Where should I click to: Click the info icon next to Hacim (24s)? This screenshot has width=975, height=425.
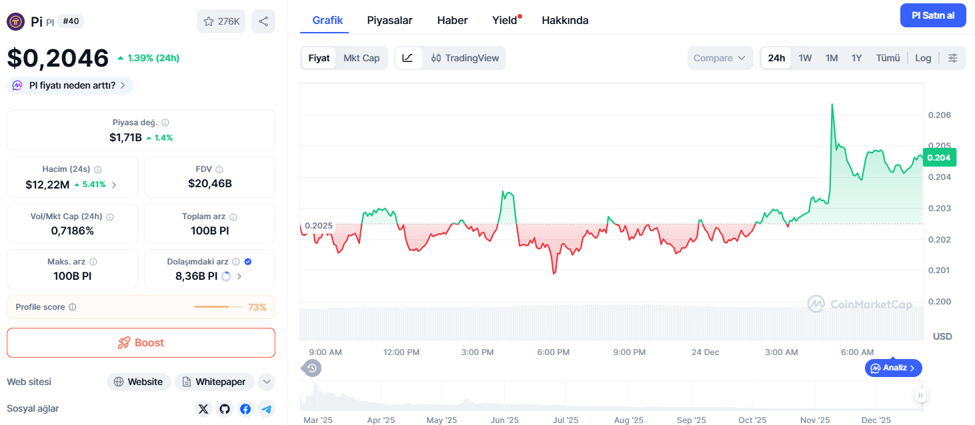tap(97, 169)
